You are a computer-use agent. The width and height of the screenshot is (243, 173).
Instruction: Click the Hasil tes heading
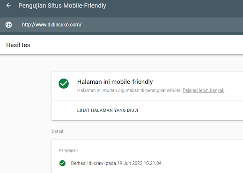point(18,45)
